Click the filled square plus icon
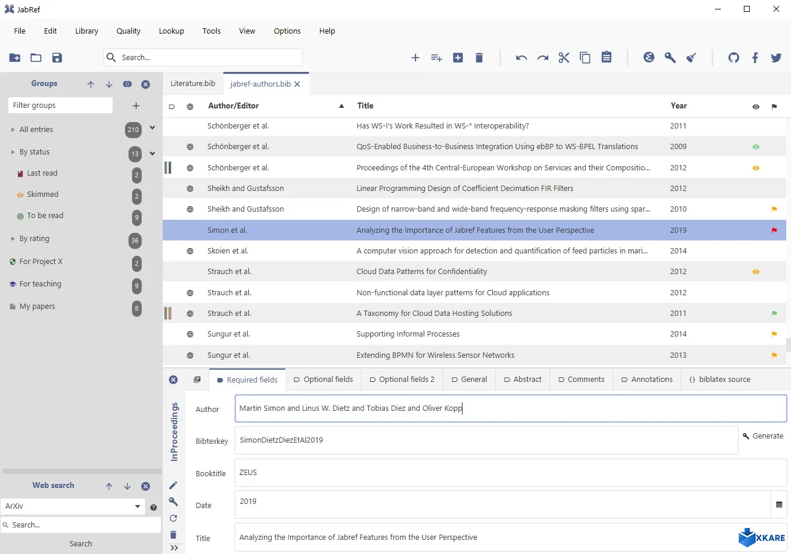Viewport: 791px width, 554px height. 458,58
